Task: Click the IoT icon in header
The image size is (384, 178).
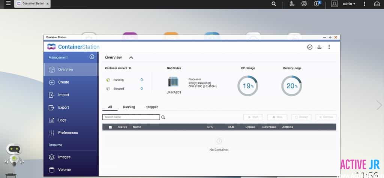Action: (310, 47)
